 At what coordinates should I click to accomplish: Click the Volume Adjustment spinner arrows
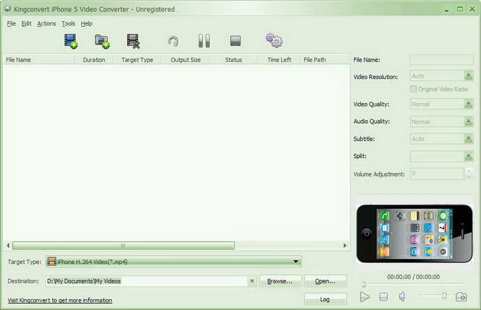(469, 174)
